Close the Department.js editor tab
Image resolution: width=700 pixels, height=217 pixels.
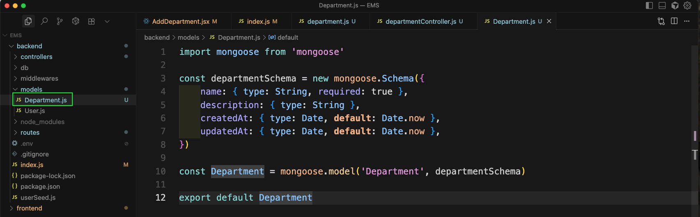[x=549, y=21]
